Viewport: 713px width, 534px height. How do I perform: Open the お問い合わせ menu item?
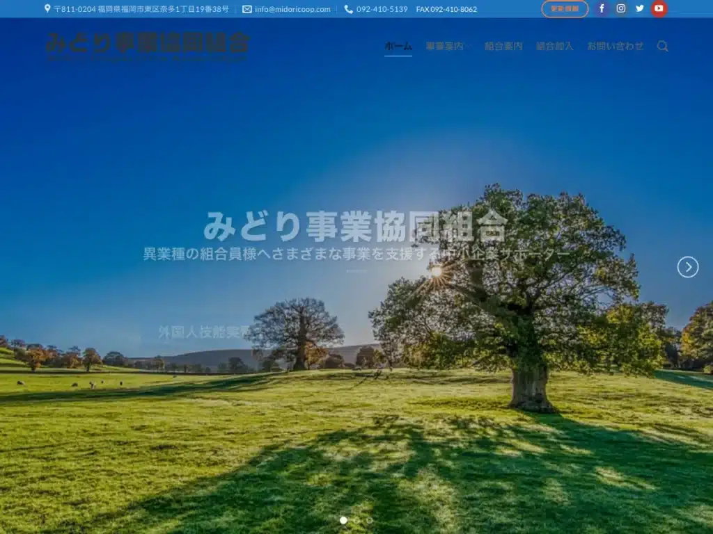pos(616,46)
